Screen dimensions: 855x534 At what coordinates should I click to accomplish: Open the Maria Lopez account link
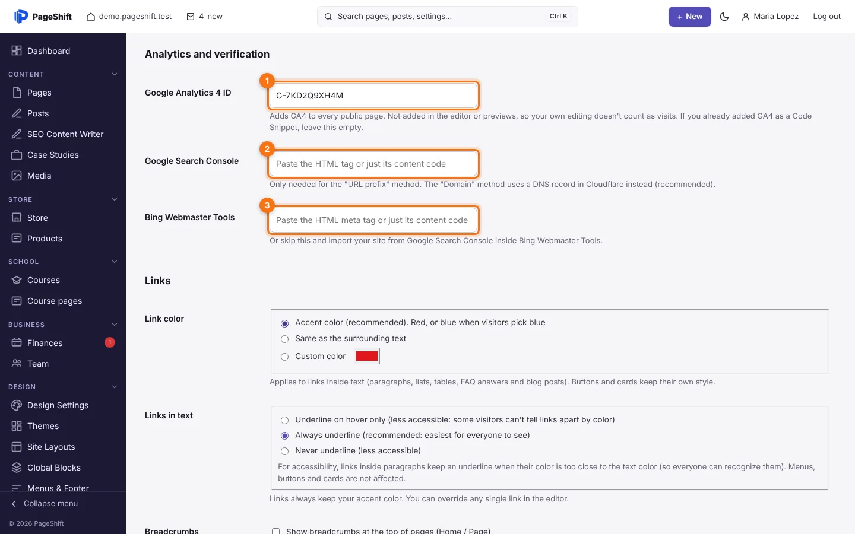pos(770,17)
